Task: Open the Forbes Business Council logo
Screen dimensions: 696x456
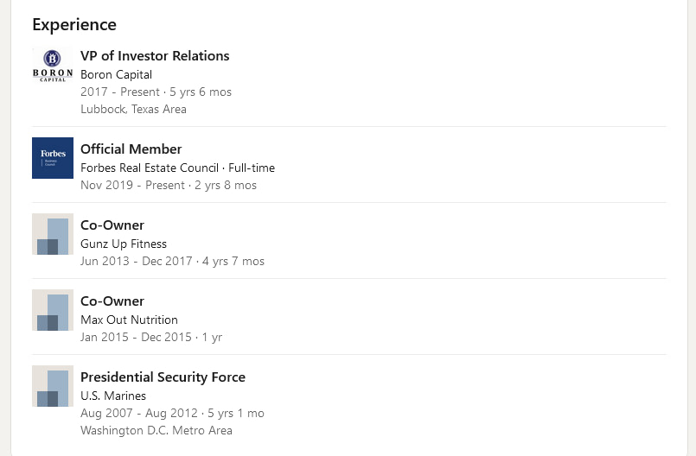Action: pos(53,158)
